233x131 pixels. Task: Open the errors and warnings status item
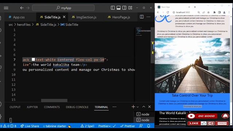point(9,126)
